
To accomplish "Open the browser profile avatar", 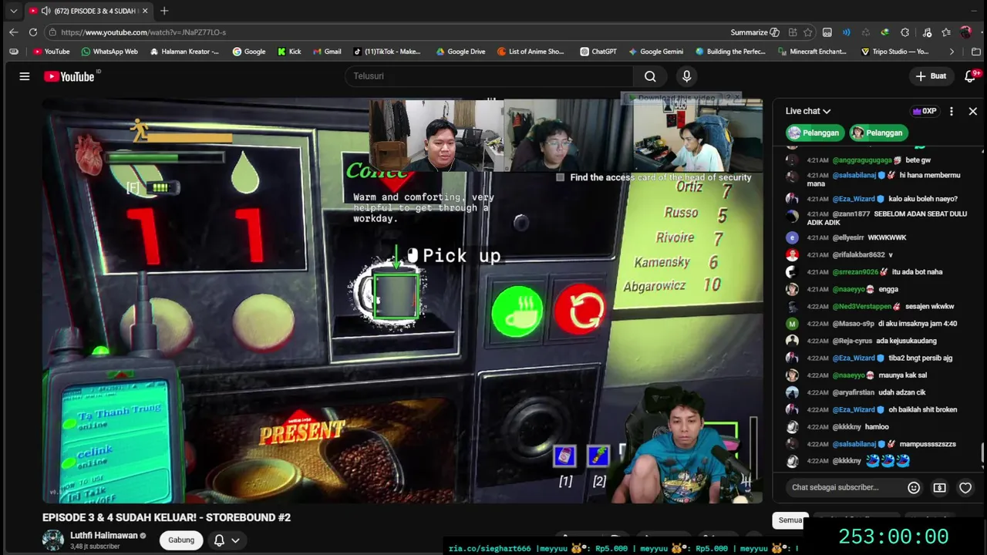I will click(966, 32).
